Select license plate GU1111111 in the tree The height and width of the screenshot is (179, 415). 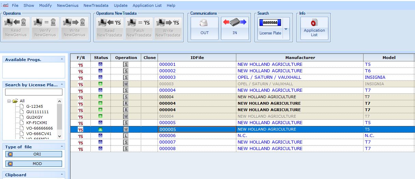[37, 112]
